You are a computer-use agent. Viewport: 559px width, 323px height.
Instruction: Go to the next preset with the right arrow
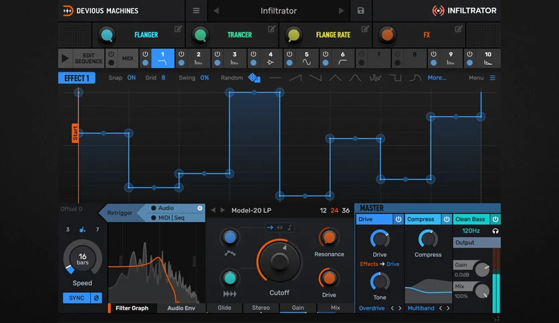coord(341,11)
